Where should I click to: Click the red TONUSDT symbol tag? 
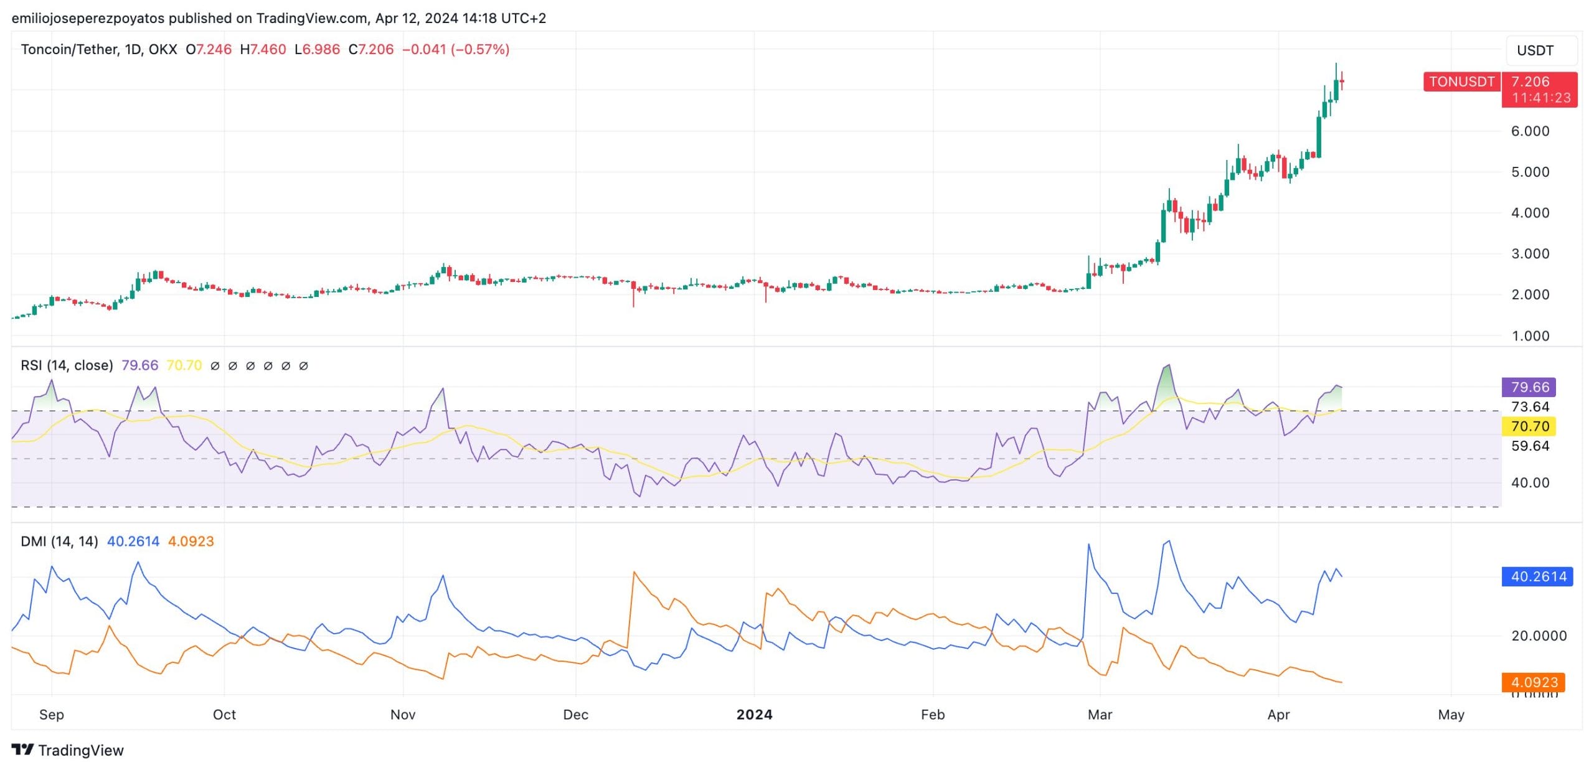tap(1461, 82)
